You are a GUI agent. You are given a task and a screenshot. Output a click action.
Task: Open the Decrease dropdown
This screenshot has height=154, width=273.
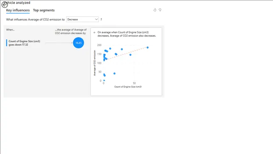[x=82, y=19]
